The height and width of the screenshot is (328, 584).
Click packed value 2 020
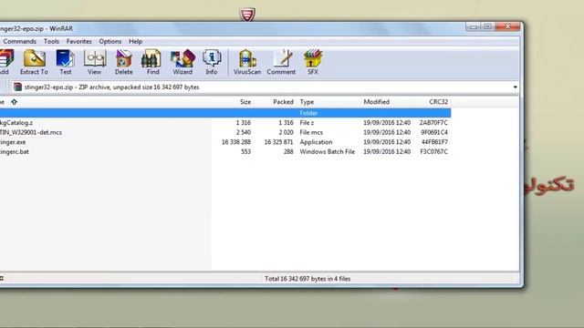[x=286, y=132]
